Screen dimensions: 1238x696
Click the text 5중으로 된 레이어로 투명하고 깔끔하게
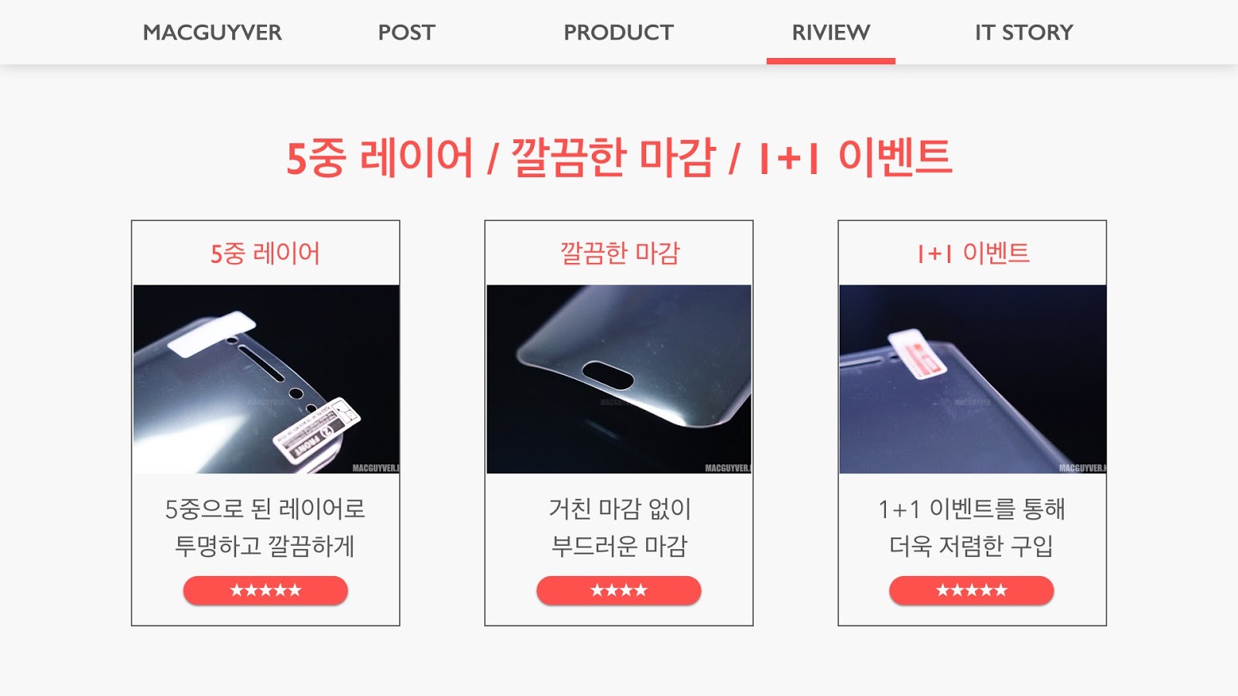point(265,527)
